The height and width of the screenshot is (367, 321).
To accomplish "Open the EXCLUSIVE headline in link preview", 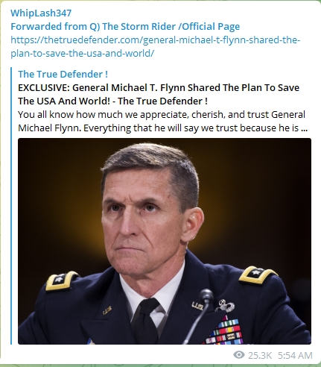I will pos(159,94).
